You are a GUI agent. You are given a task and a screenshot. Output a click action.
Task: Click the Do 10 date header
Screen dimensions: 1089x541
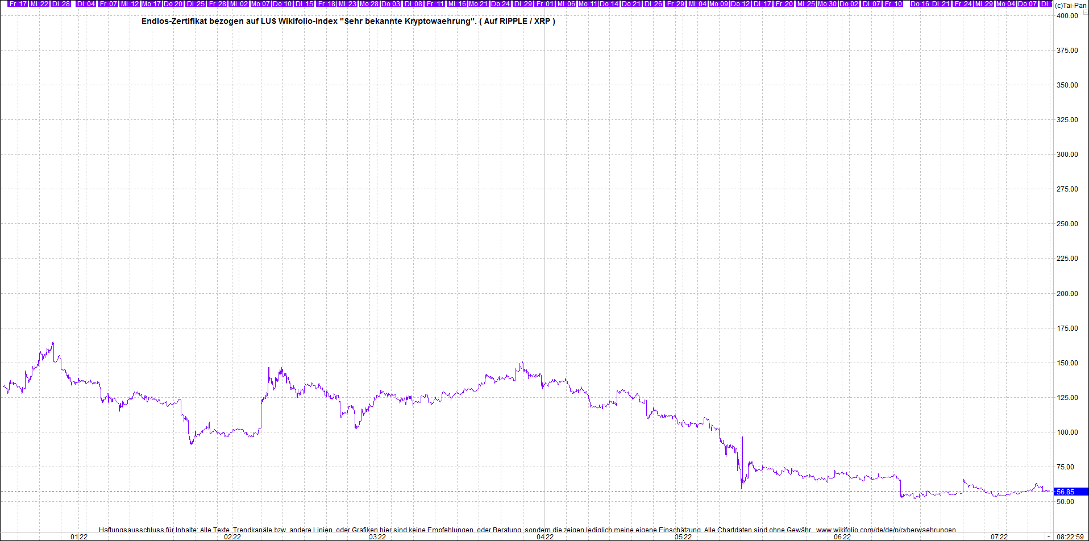click(x=282, y=3)
